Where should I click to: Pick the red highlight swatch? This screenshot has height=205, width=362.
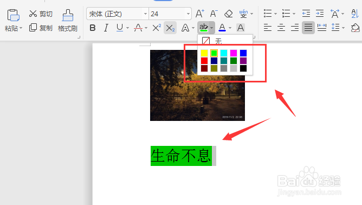click(x=204, y=61)
